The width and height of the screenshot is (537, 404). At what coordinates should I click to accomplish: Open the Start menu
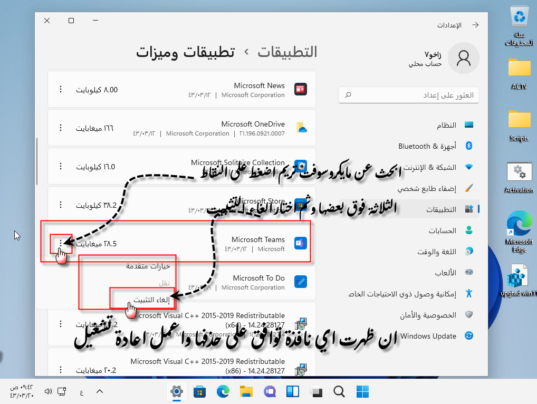363,391
